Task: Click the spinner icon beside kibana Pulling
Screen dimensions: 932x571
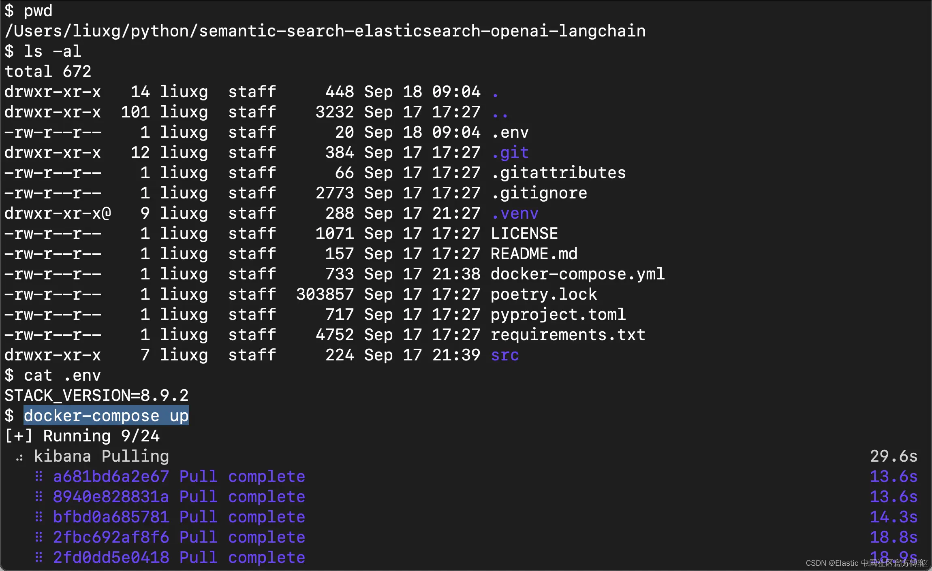Action: point(19,458)
